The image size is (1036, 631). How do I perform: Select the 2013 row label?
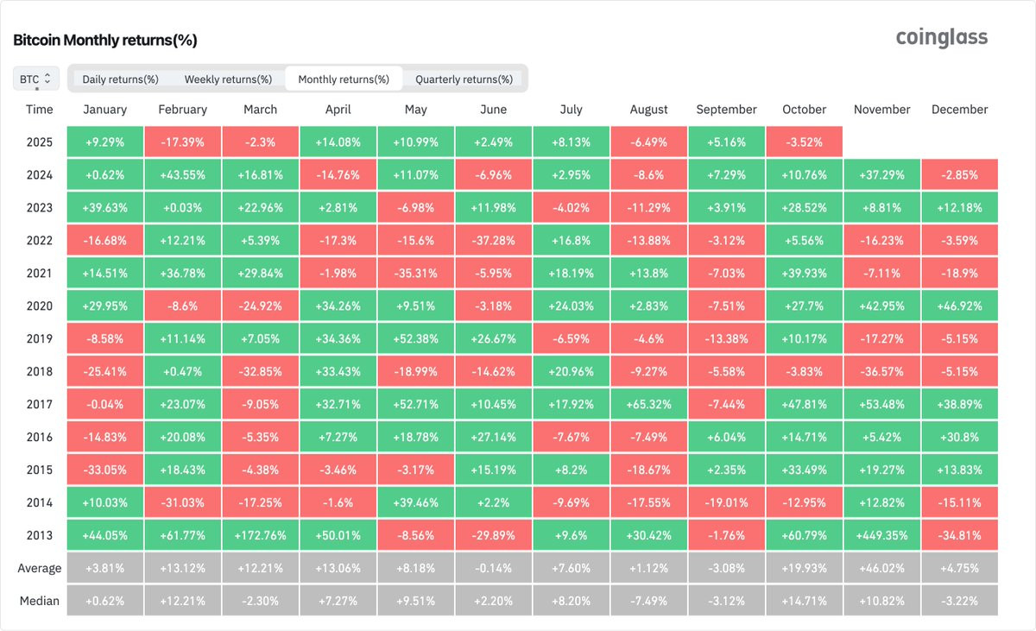coord(40,535)
